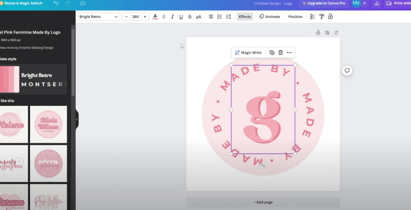Click the cloud save status icon
411x210 pixels.
[x=82, y=3]
